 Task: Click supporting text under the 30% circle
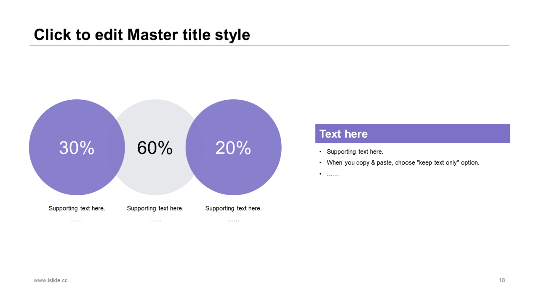click(x=77, y=208)
